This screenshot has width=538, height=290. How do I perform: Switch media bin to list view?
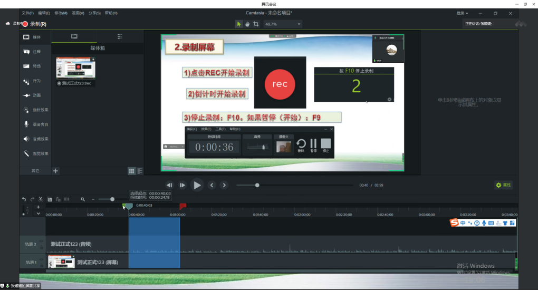coord(140,171)
